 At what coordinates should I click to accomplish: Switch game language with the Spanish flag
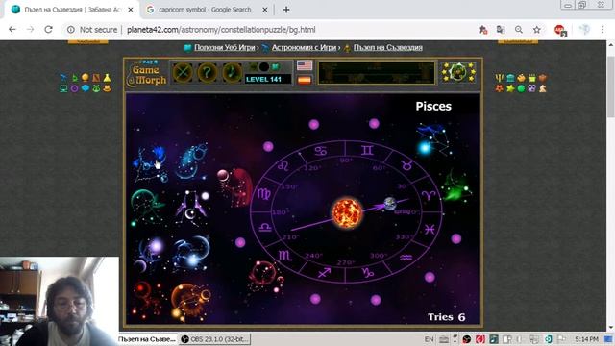305,80
